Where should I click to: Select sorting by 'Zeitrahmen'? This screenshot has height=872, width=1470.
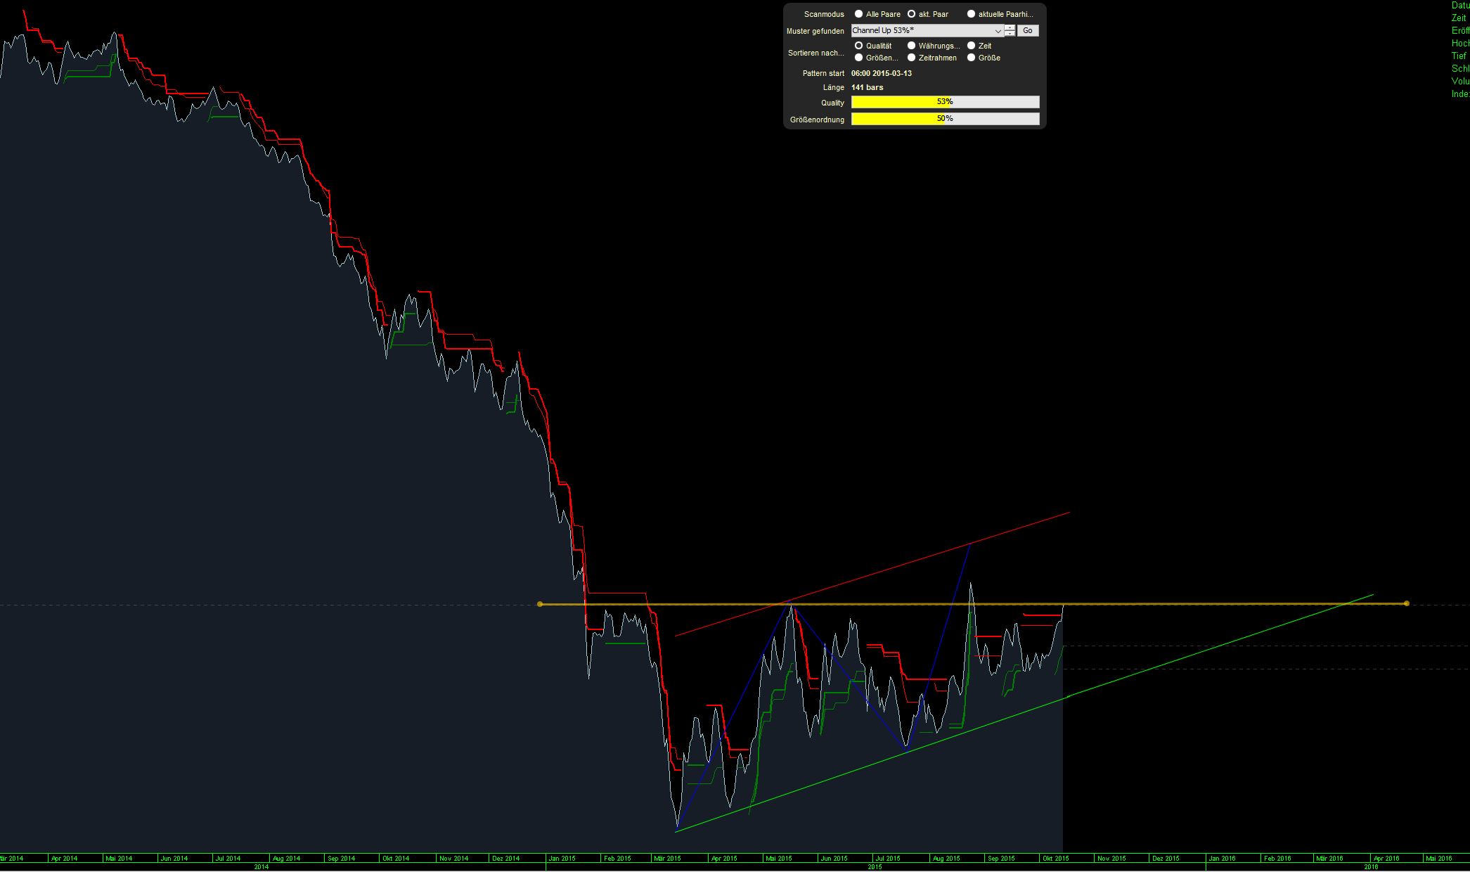[x=912, y=57]
